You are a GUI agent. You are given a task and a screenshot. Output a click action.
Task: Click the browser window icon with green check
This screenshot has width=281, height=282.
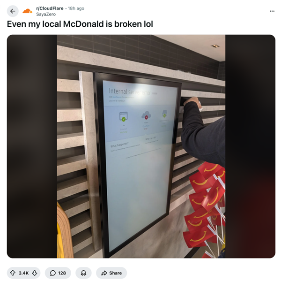pyautogui.click(x=124, y=116)
